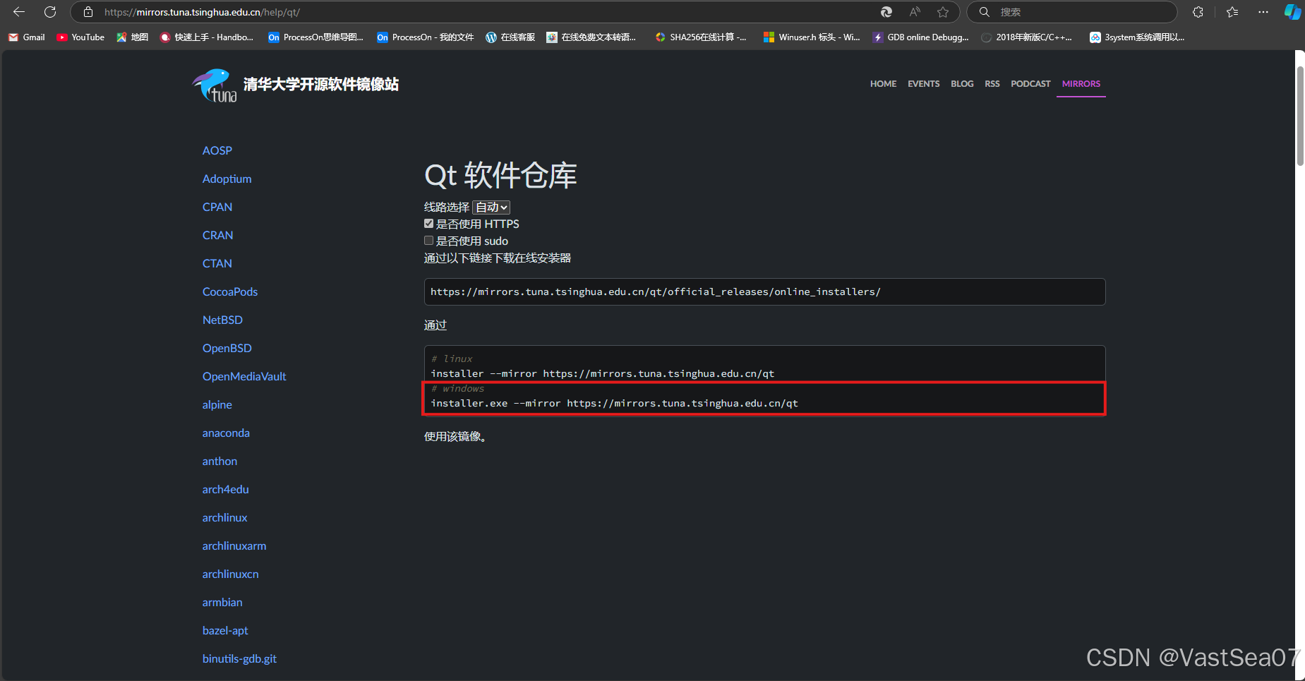Open the arch4edu help link

click(x=225, y=489)
